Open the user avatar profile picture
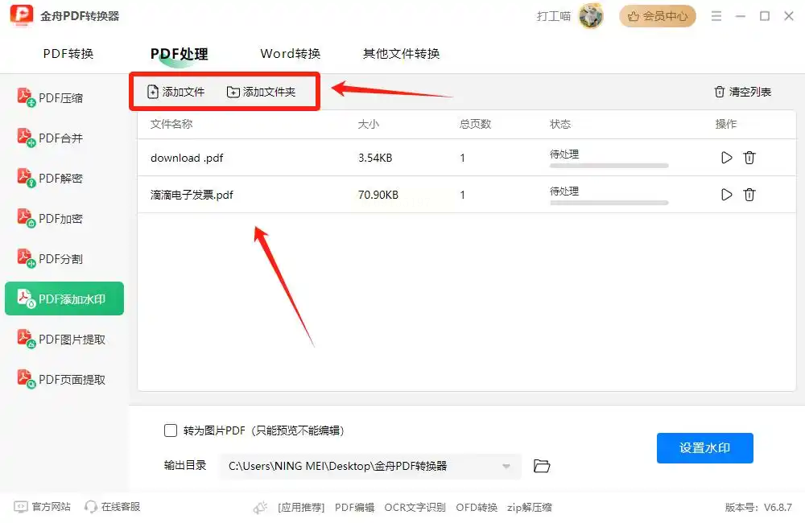This screenshot has height=523, width=805. [591, 16]
